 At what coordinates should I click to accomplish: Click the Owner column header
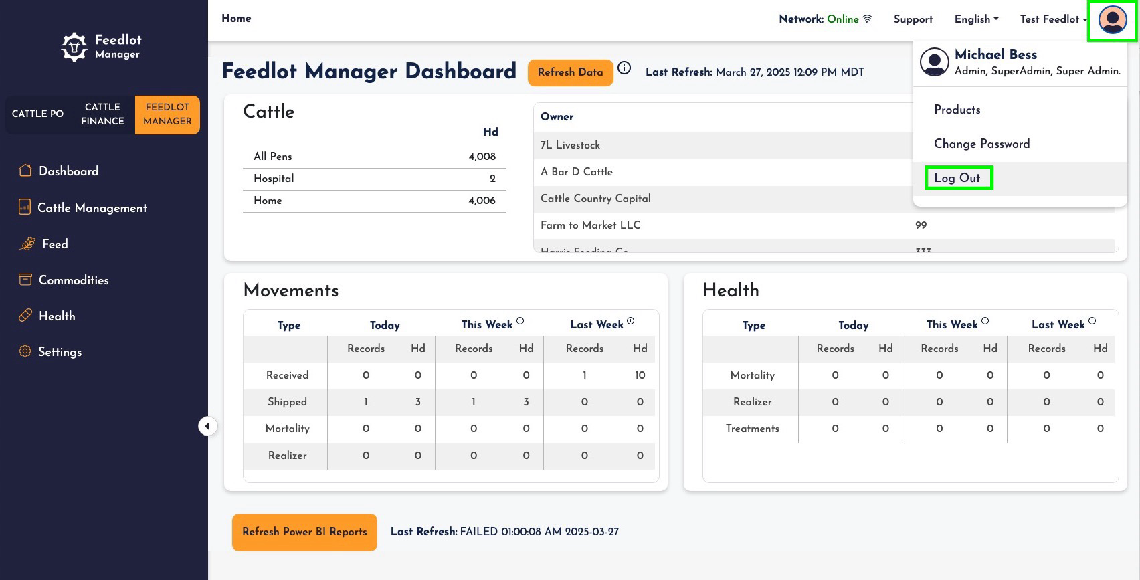[557, 117]
